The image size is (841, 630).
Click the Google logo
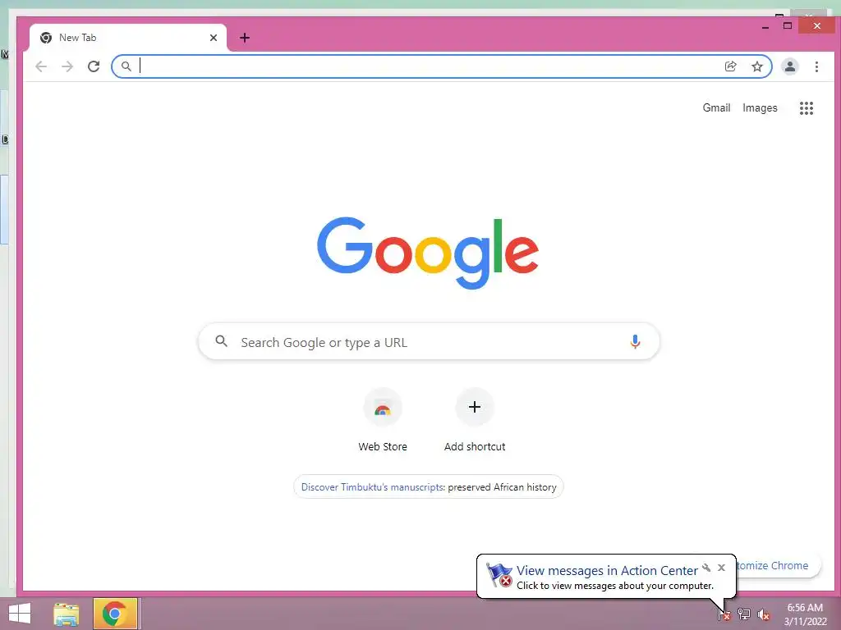[x=427, y=253]
